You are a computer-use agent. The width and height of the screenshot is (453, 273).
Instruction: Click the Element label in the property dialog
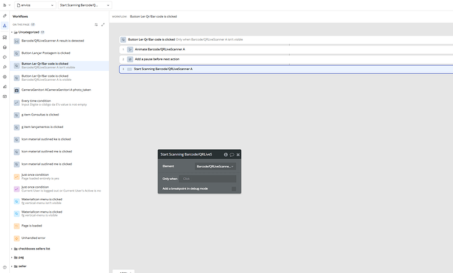pos(168,166)
